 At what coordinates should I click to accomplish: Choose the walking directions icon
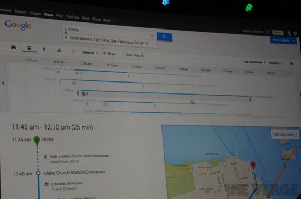pos(44,49)
